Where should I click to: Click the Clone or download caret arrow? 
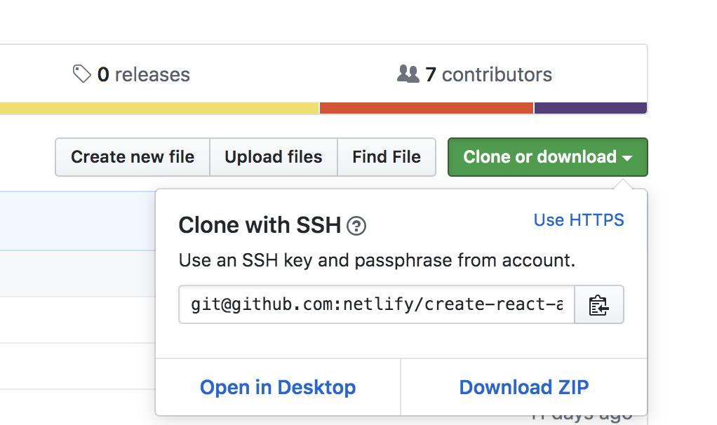[627, 158]
